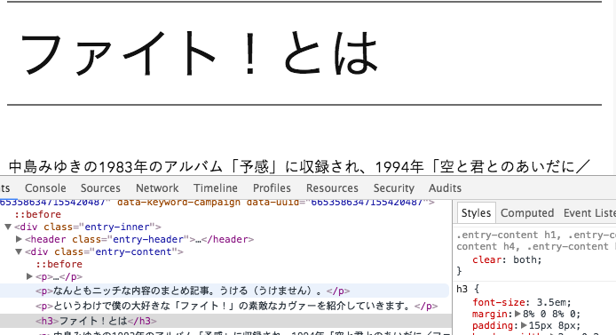Open the Network panel tab
616x335 pixels.
point(157,188)
